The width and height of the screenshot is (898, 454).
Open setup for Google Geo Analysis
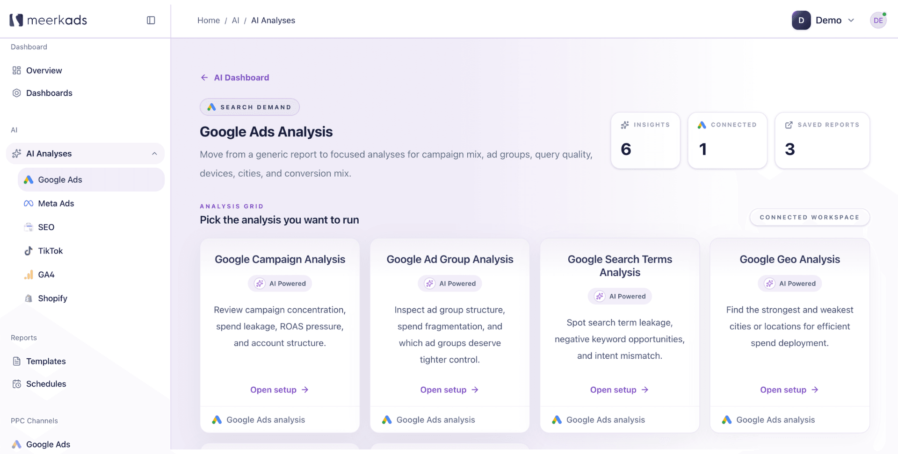pos(789,390)
